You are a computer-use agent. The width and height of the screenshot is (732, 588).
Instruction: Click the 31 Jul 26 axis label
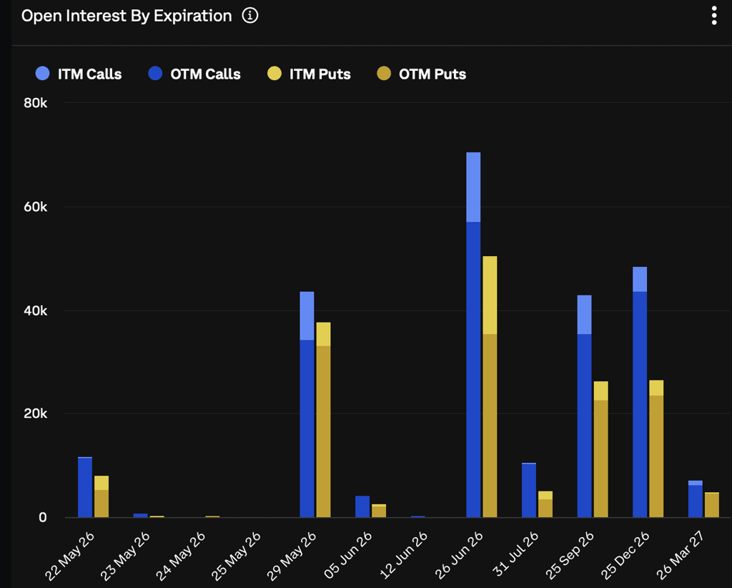[x=516, y=554]
